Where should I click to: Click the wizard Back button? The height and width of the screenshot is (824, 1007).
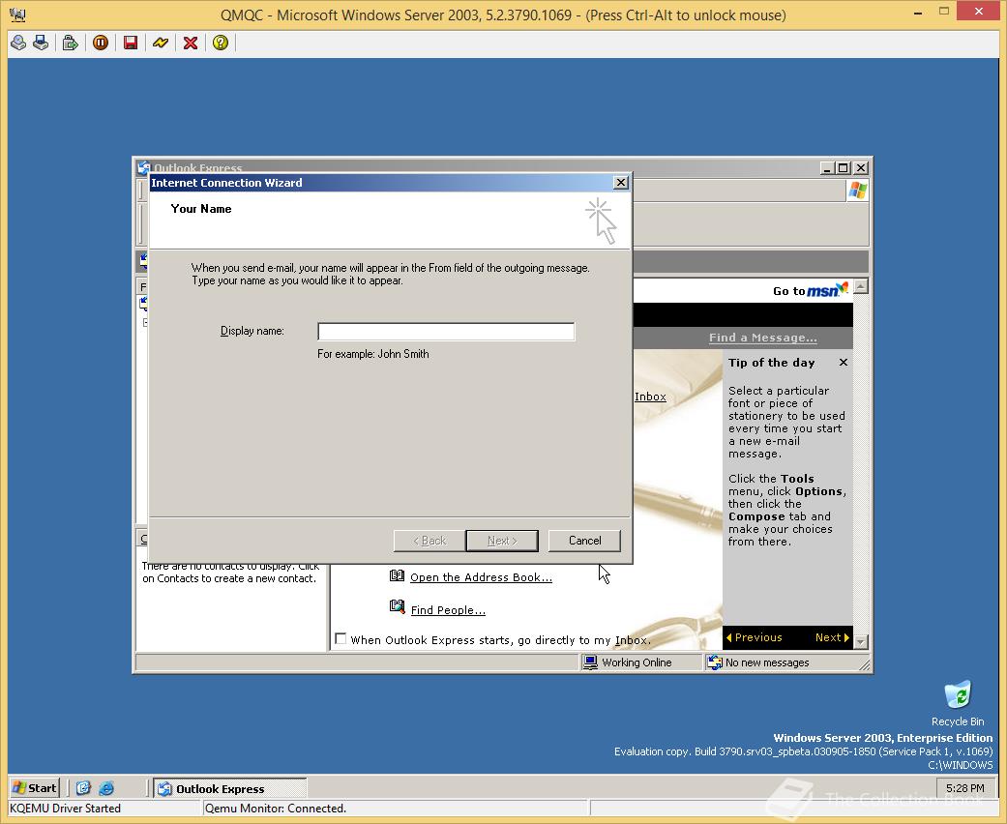click(x=429, y=541)
